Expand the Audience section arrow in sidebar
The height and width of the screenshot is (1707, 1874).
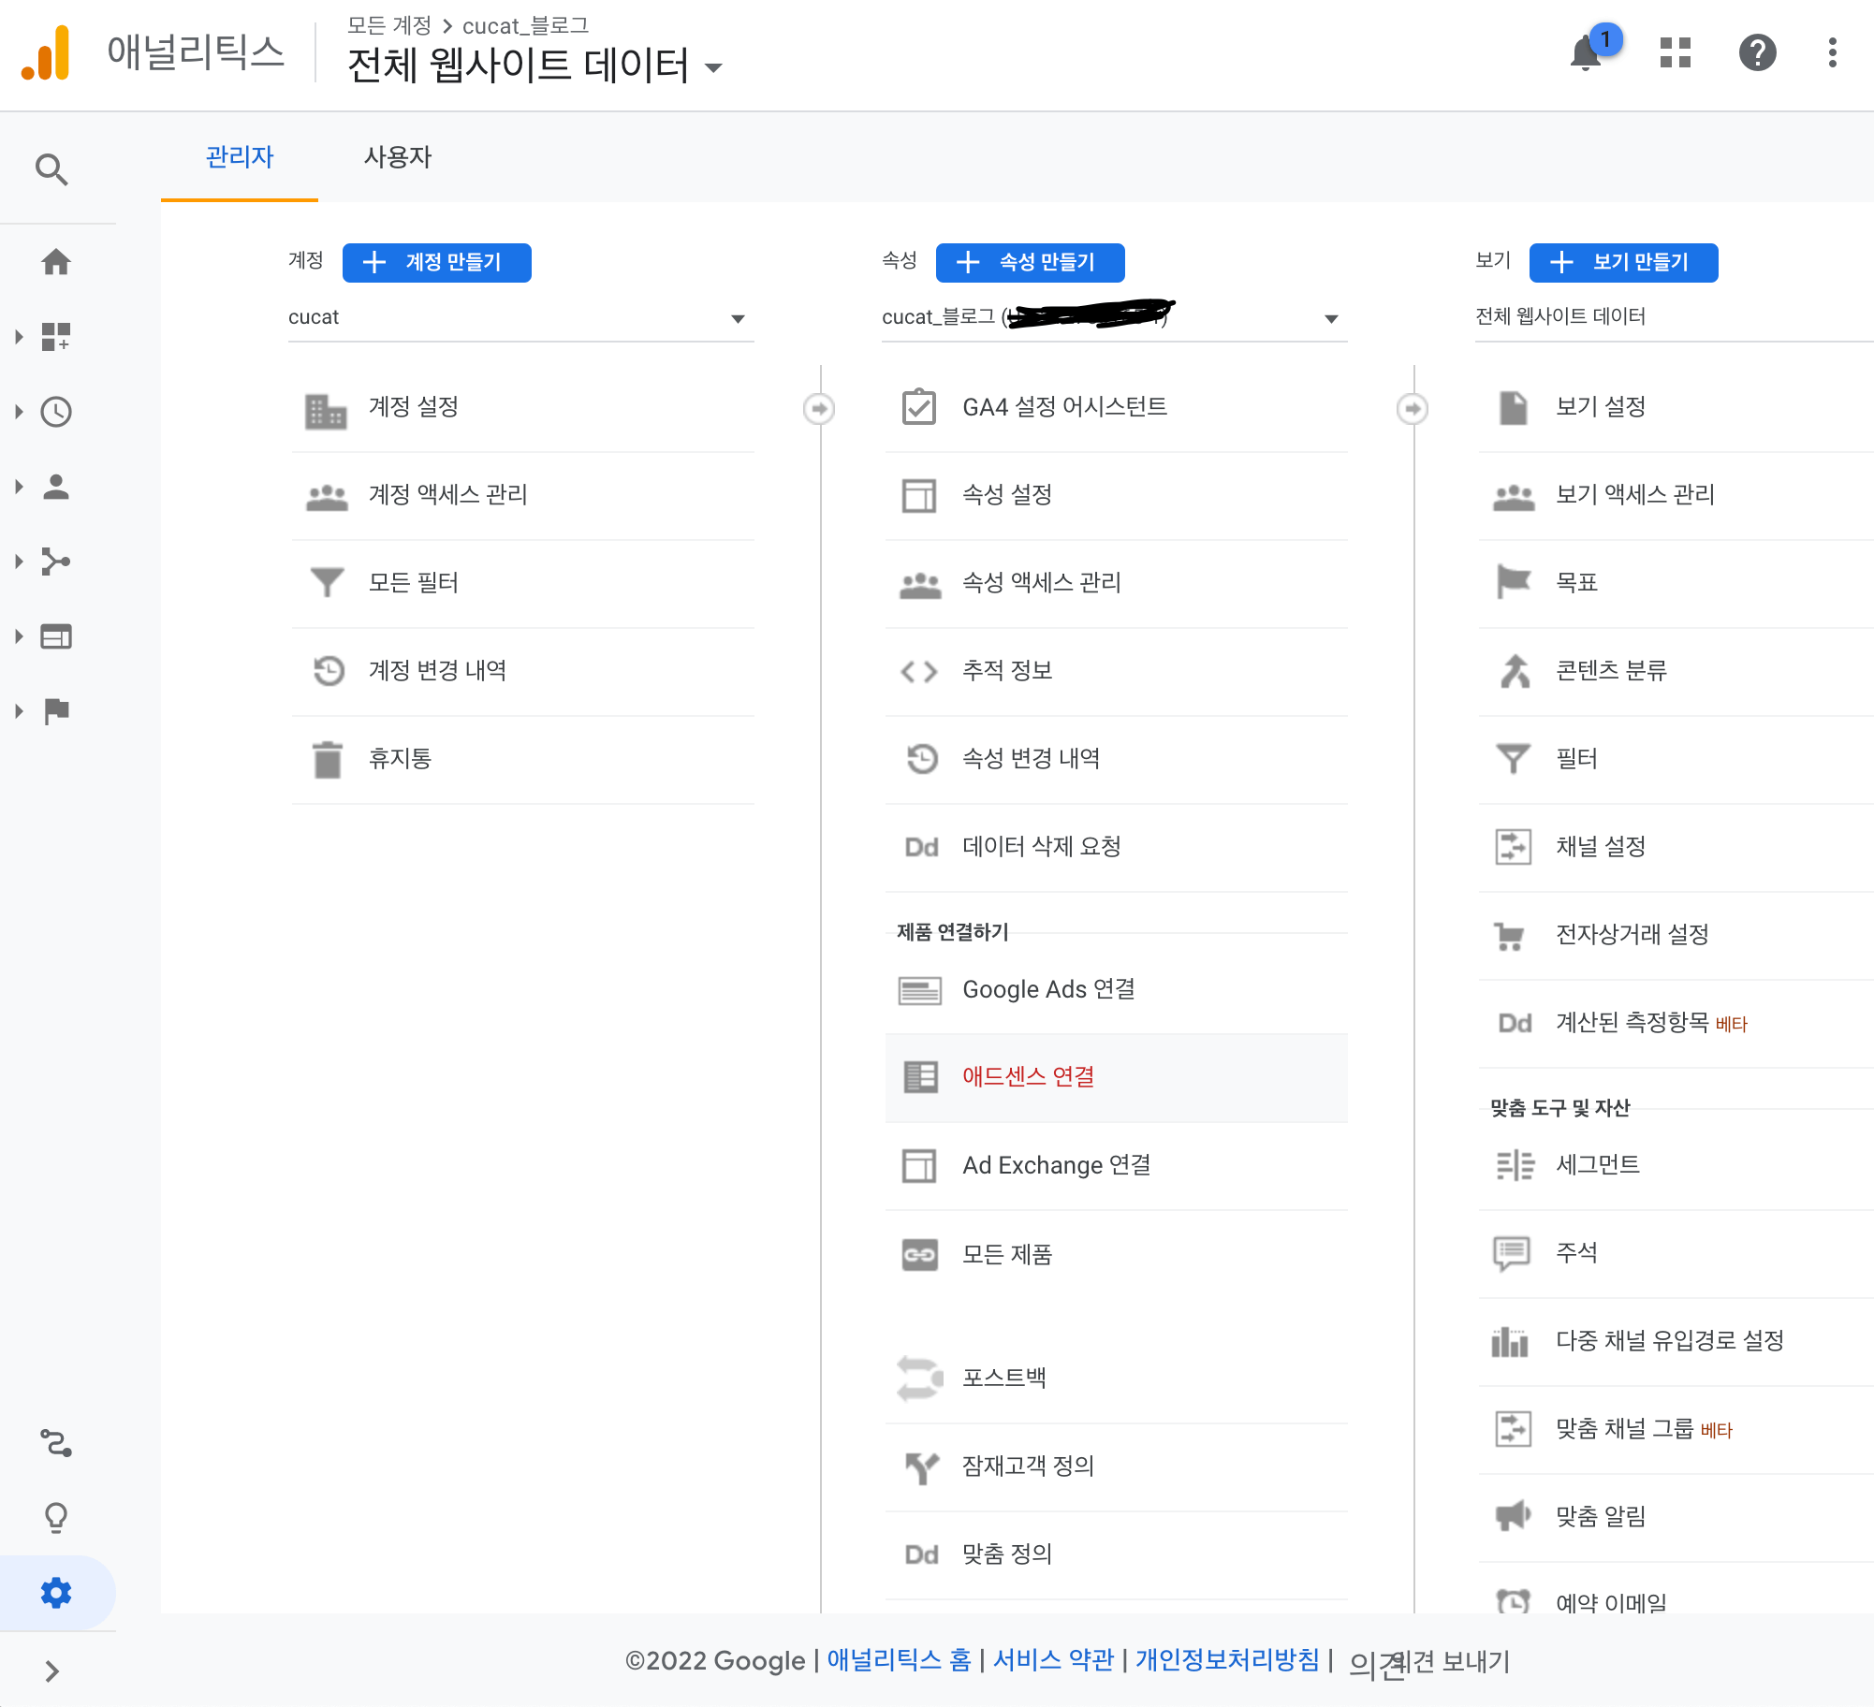(19, 487)
